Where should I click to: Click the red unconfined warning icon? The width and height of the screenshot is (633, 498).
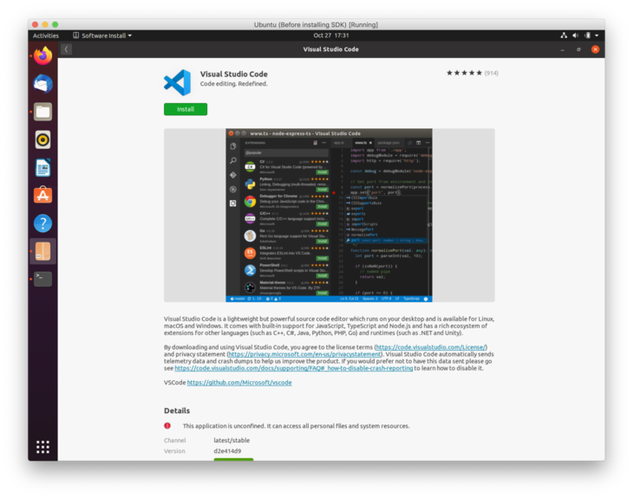(x=167, y=425)
